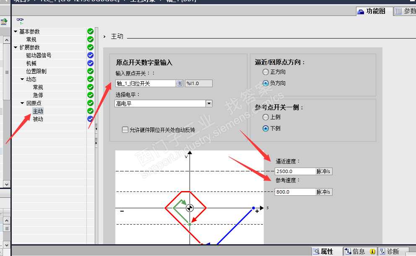Select 位置限制 in the parameter tree
Screen dimensions: 416x256
pos(36,71)
